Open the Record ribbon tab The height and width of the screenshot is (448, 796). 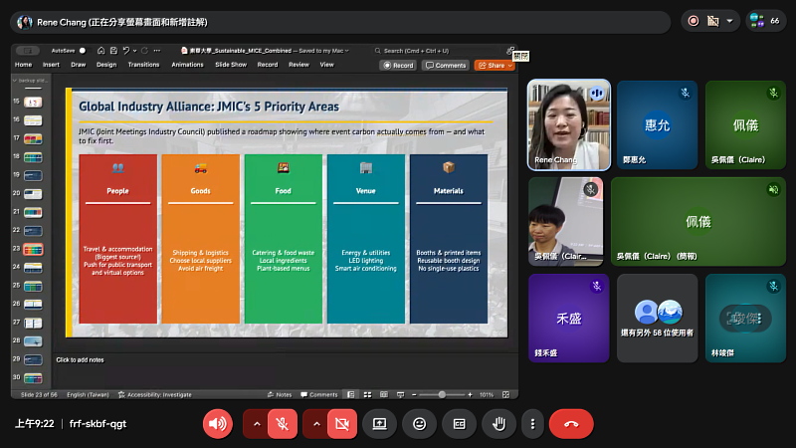(x=268, y=65)
